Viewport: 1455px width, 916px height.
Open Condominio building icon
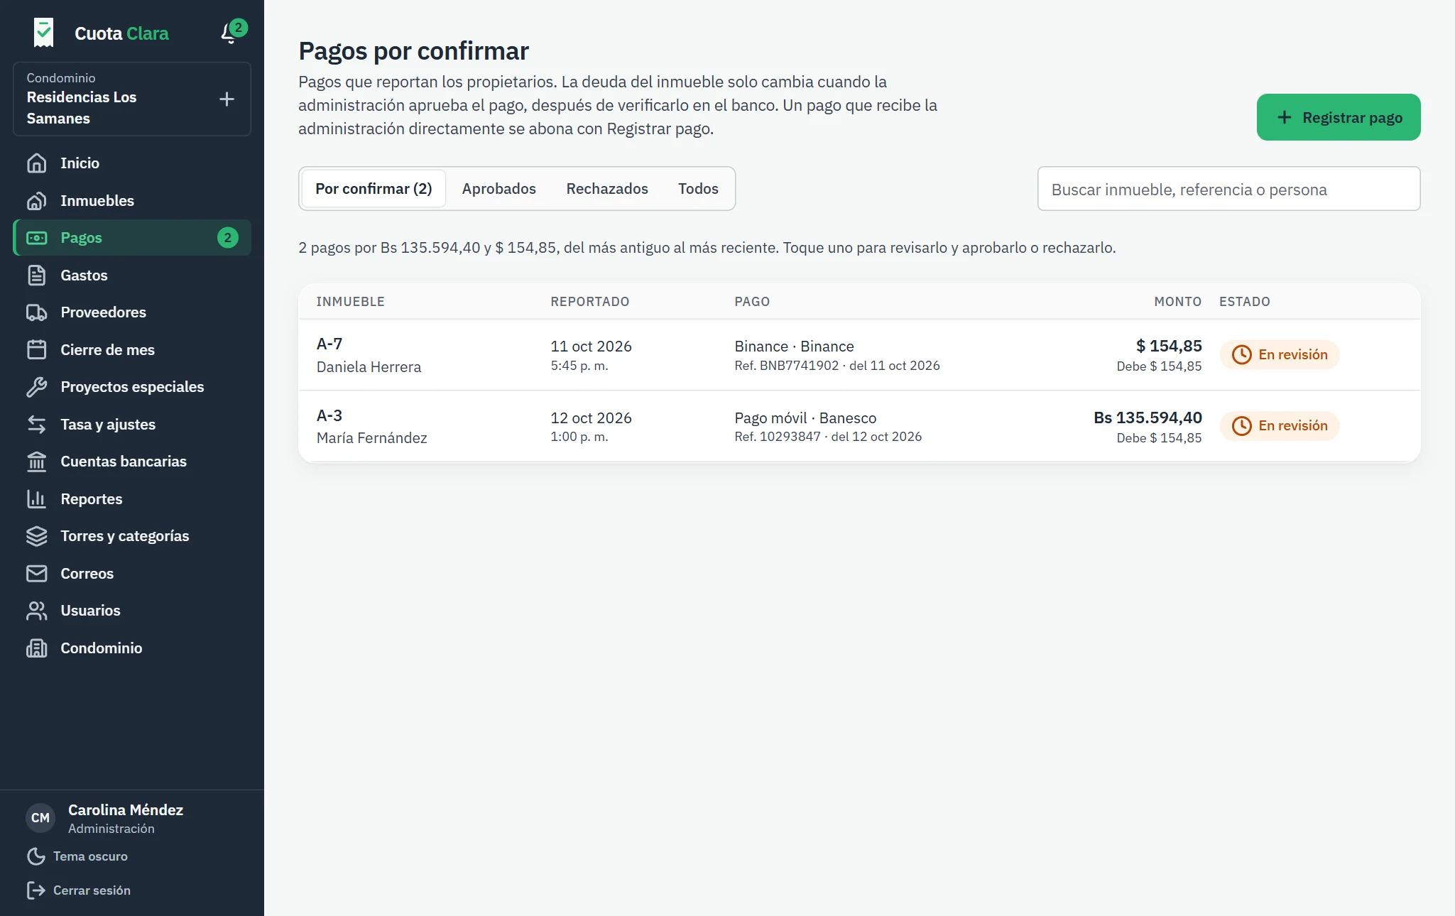click(x=37, y=648)
